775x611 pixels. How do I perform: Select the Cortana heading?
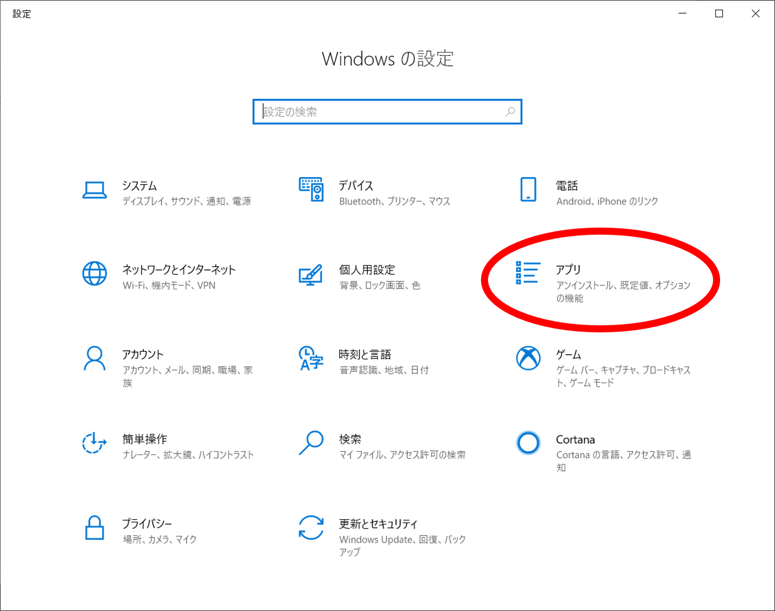(576, 439)
